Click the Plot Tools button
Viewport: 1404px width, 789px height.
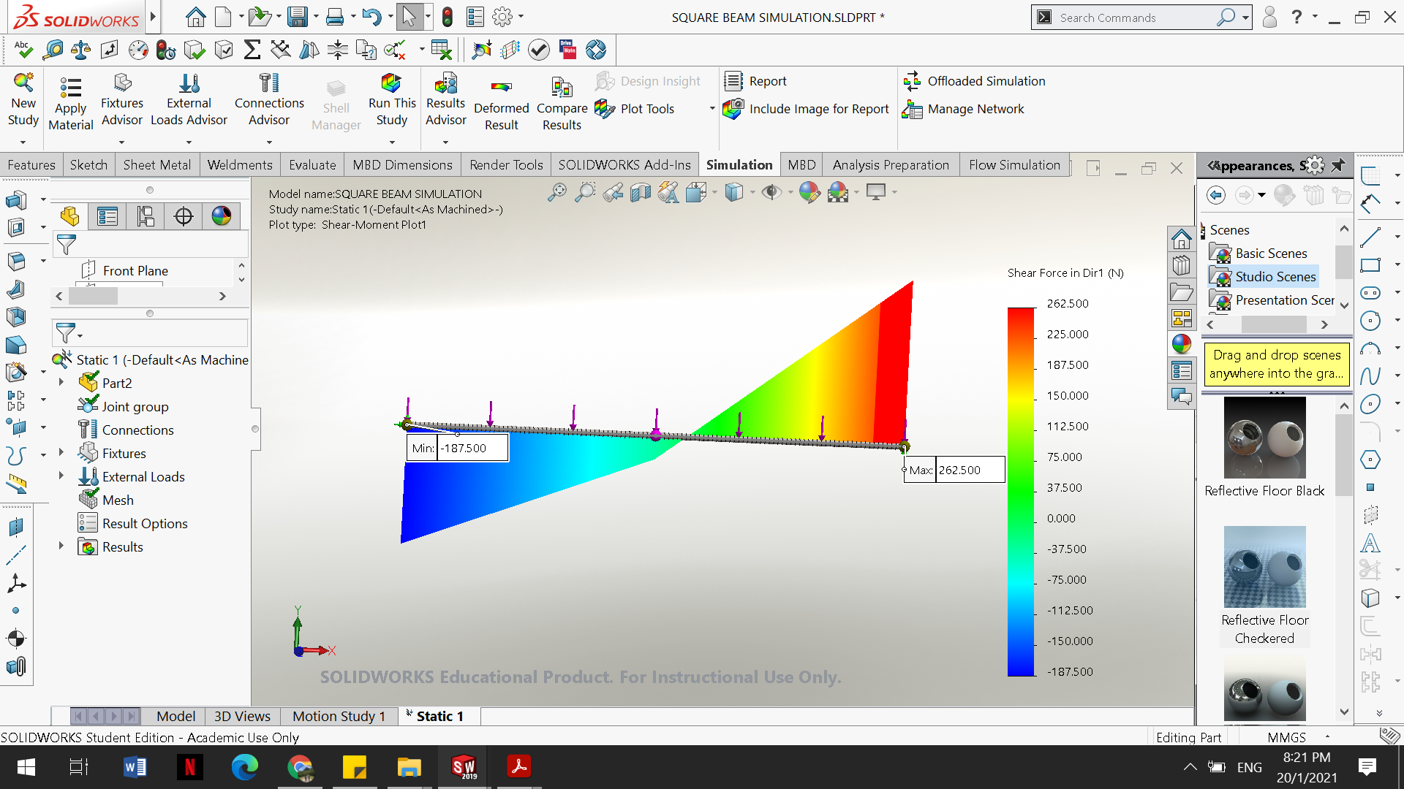pos(636,109)
